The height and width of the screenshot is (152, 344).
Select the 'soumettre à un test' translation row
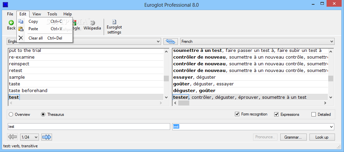click(x=250, y=51)
